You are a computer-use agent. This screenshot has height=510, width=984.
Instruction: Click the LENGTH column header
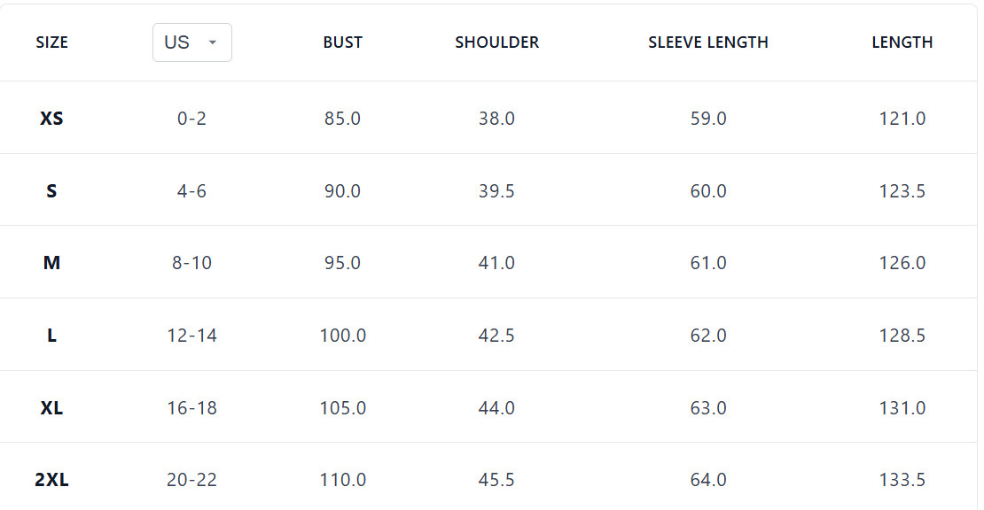click(x=902, y=42)
